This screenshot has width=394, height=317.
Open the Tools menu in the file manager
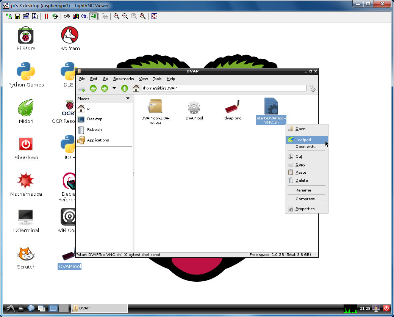tap(157, 79)
